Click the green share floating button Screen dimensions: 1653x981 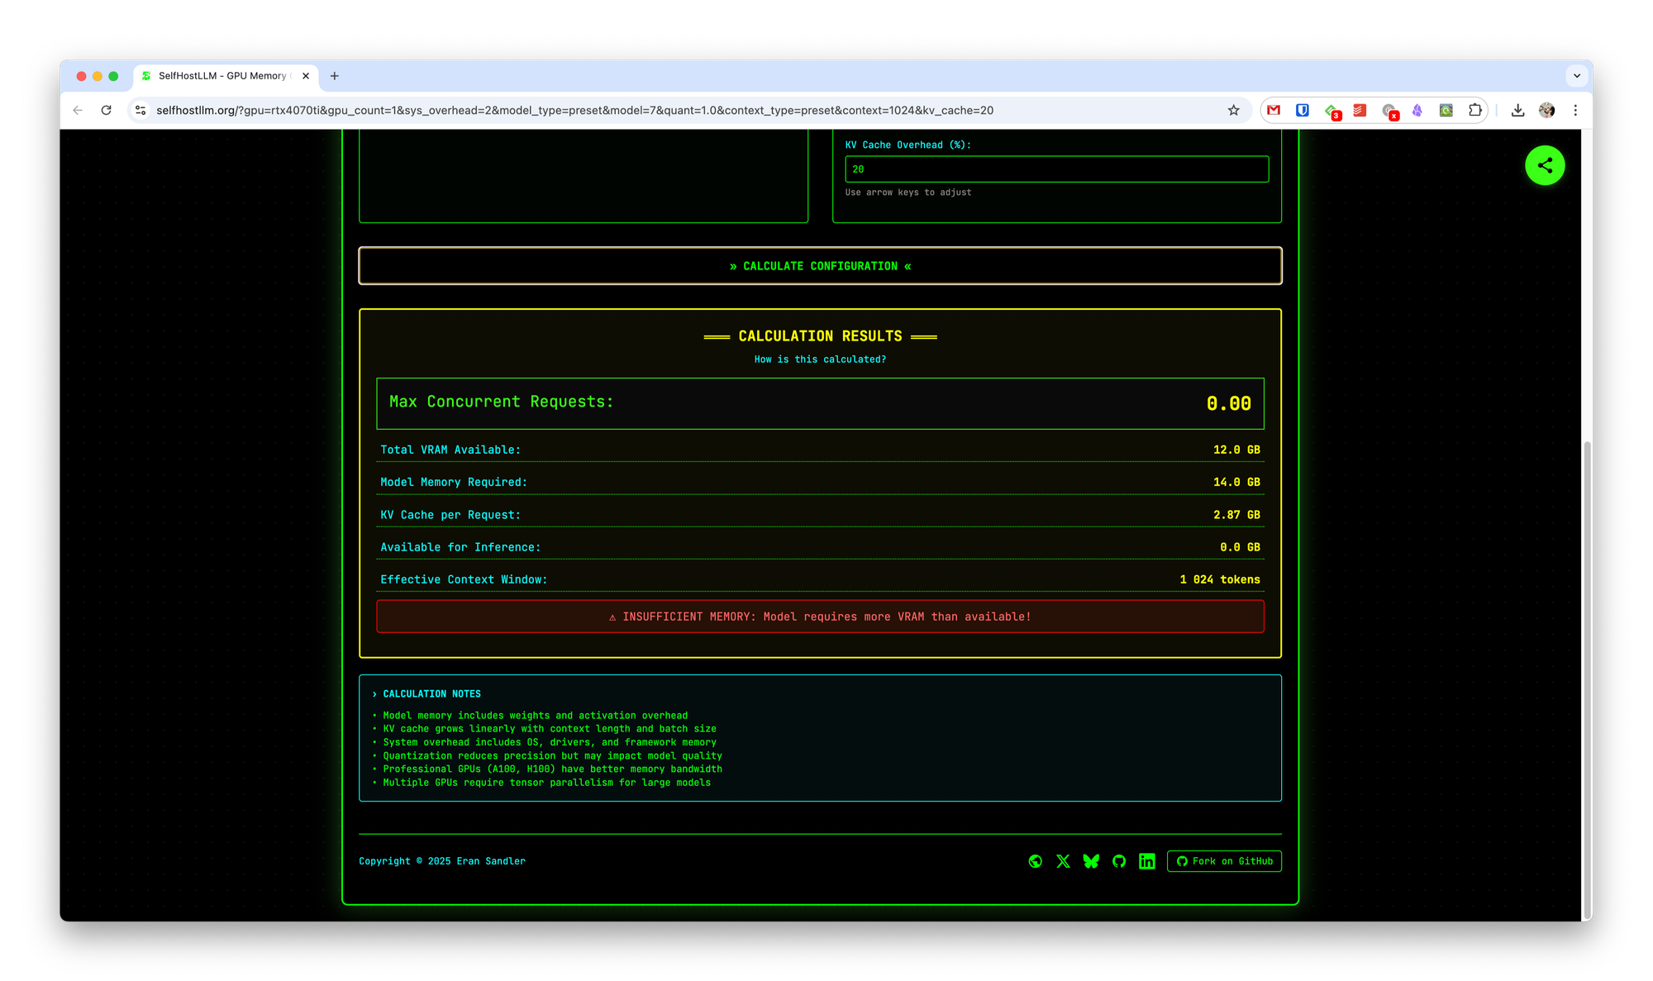point(1544,165)
